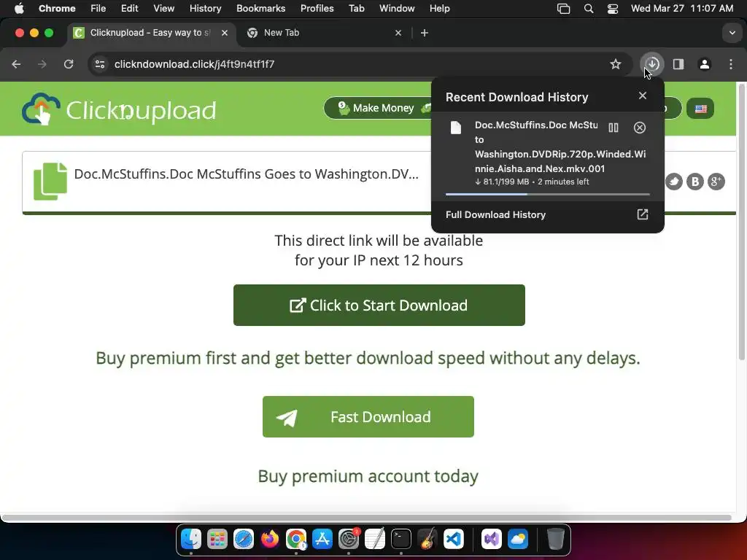Close the Recent Download History popup
The width and height of the screenshot is (747, 560).
[642, 96]
